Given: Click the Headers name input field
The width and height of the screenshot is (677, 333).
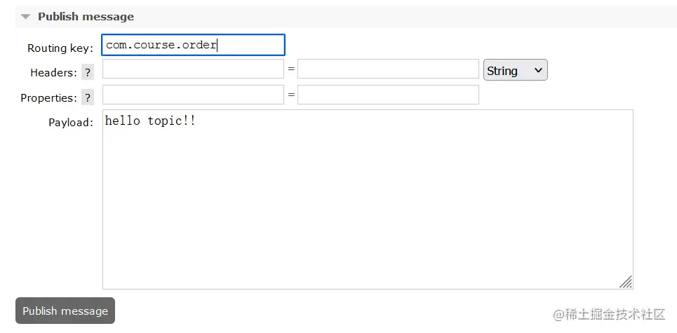Looking at the screenshot, I should pos(193,69).
